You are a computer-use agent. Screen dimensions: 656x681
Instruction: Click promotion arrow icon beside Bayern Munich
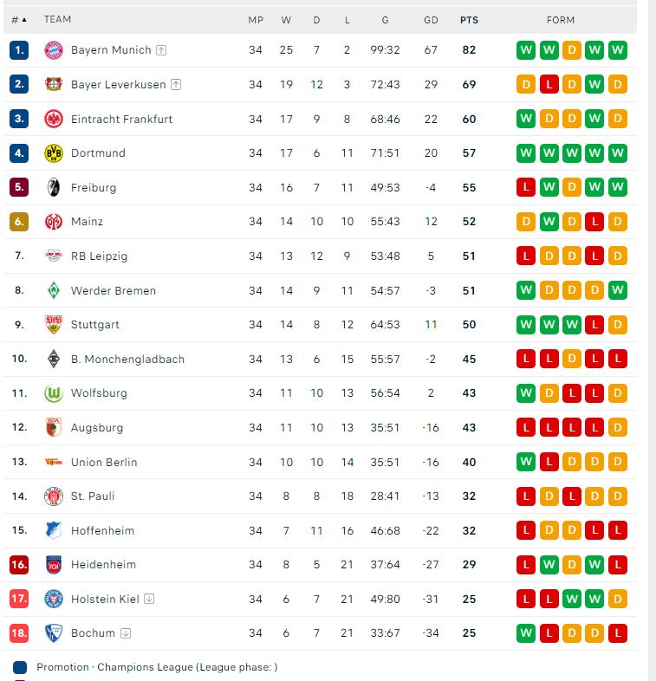point(161,50)
